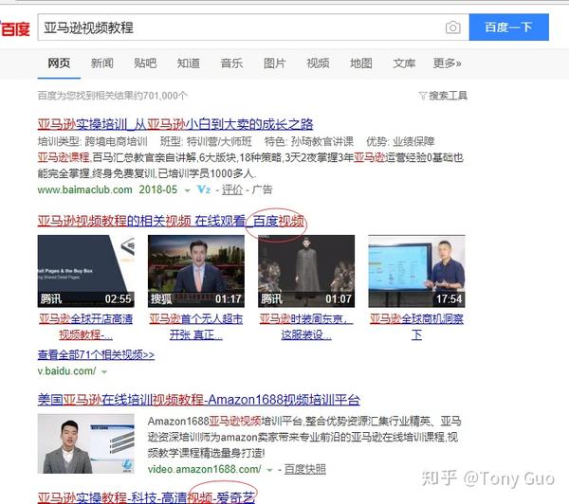Screen dimensions: 569x504
Task: Click the 亚马逊全球开店高清视频教程 video title
Action: click(86, 326)
